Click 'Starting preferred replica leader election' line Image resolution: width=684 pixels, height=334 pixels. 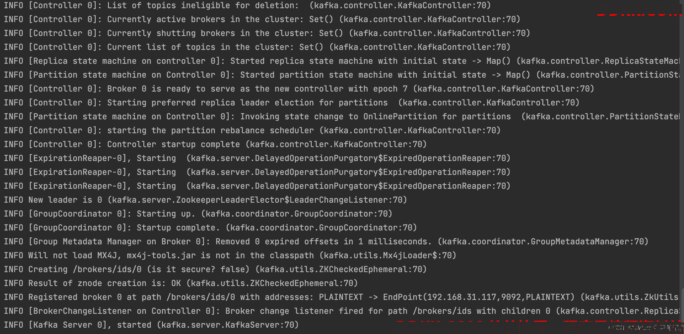(292, 103)
